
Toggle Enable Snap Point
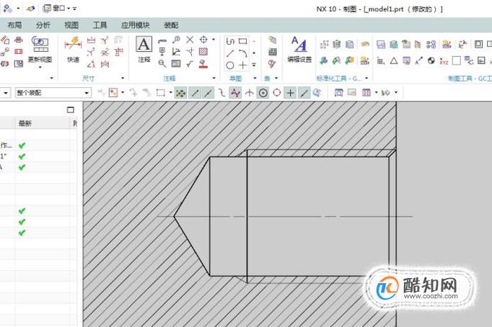[180, 93]
